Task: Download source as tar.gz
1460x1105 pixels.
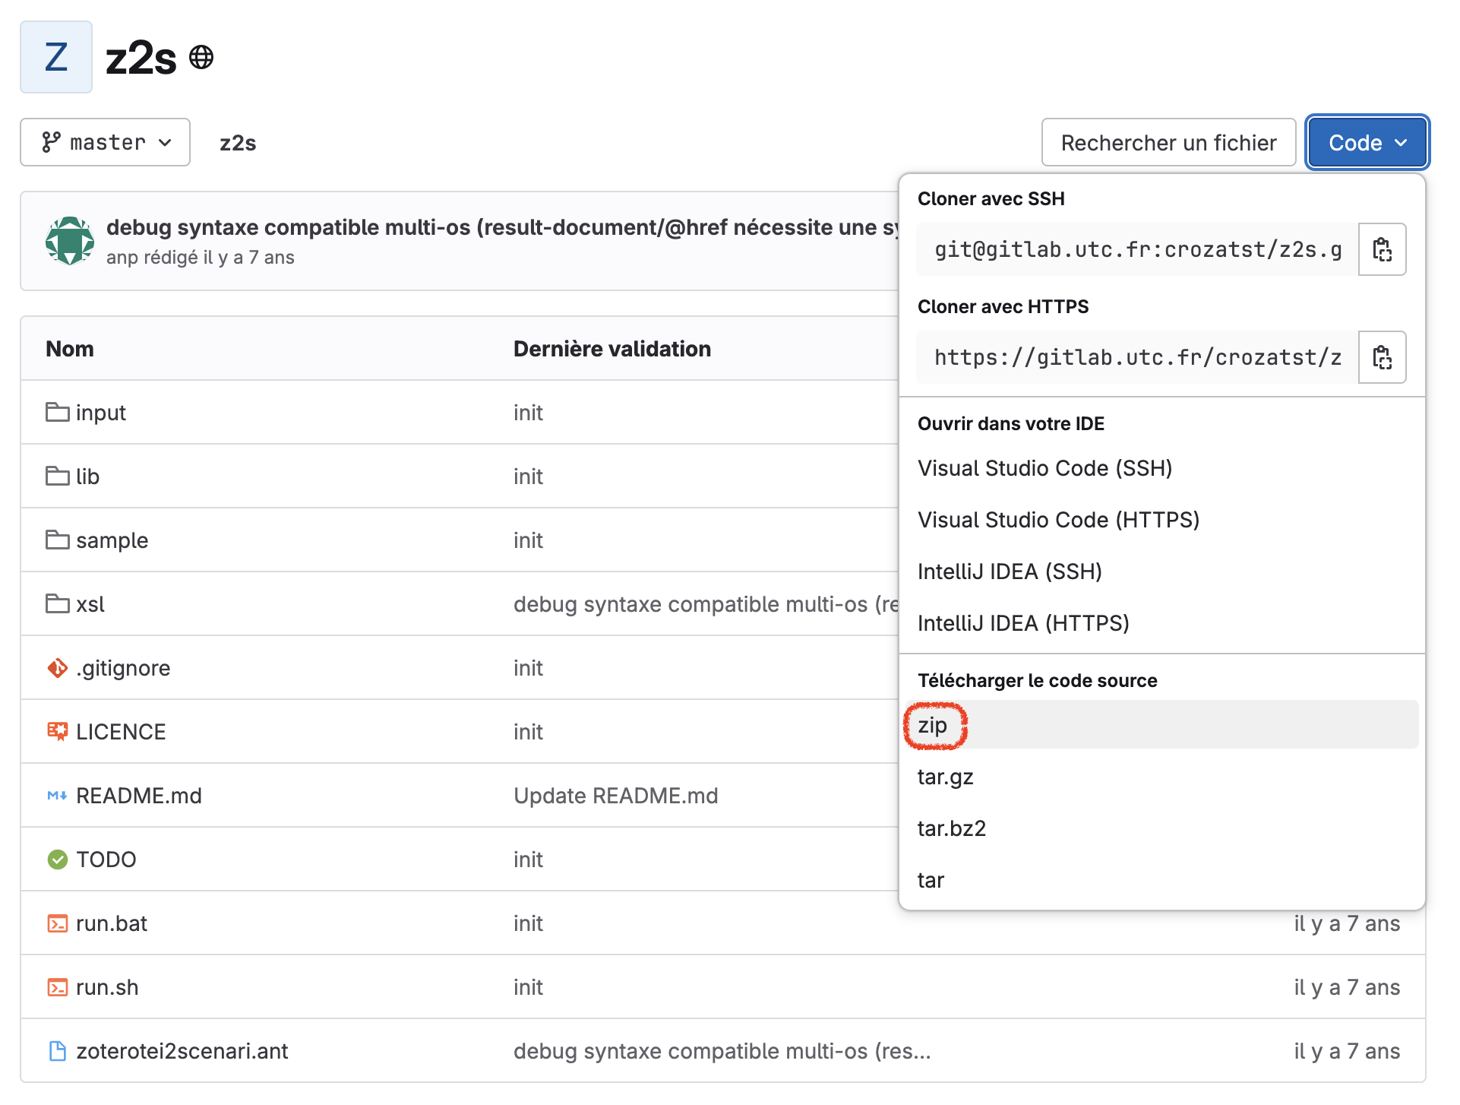Action: pyautogui.click(x=945, y=777)
